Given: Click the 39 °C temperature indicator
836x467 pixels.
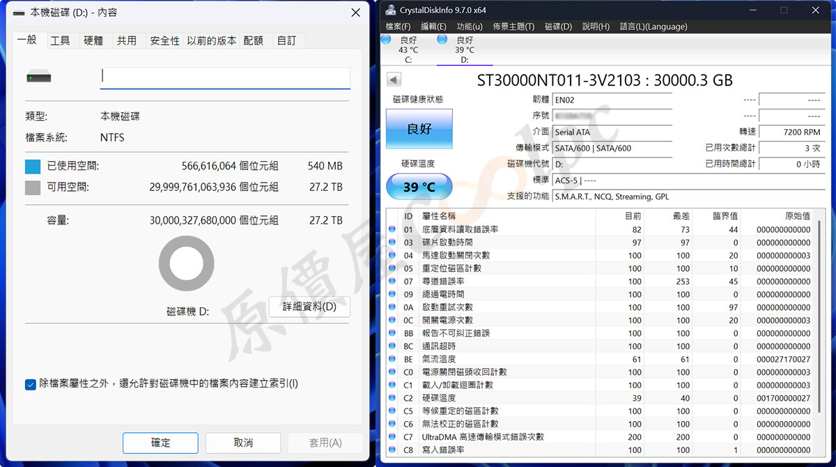Looking at the screenshot, I should 419,187.
